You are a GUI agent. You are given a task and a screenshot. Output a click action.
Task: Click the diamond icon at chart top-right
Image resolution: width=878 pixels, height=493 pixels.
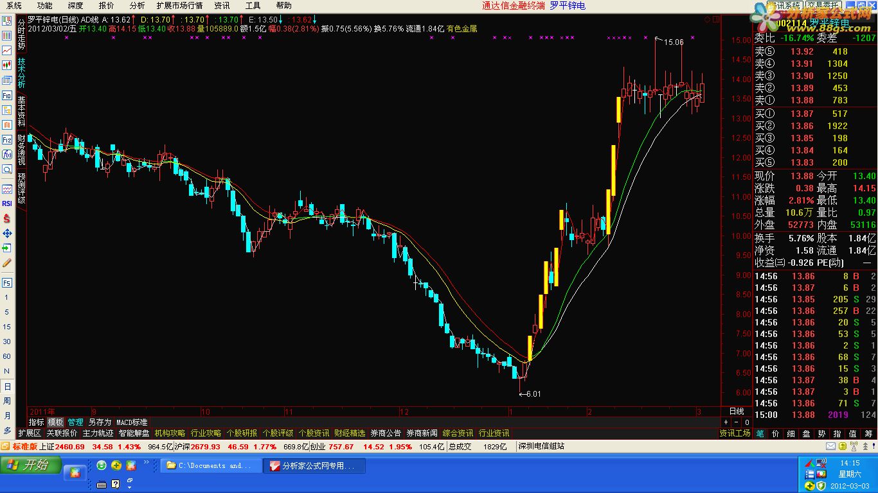tap(707, 20)
